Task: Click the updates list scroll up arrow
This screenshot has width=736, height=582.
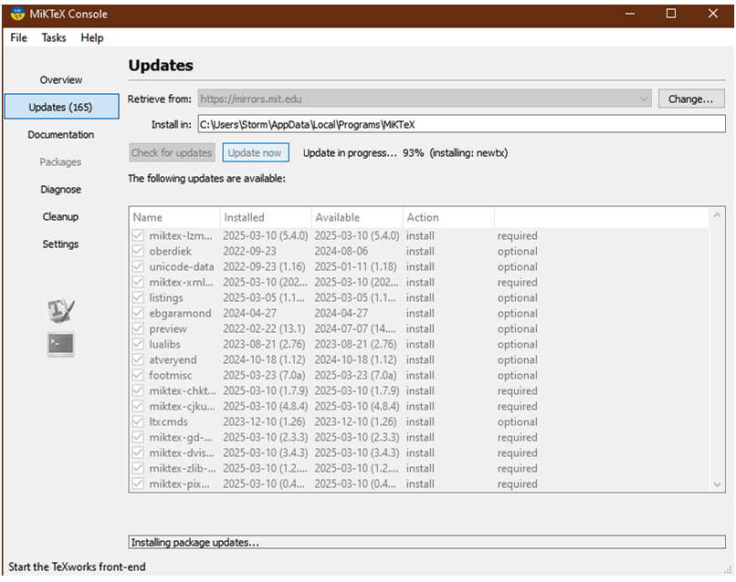Action: click(x=717, y=215)
